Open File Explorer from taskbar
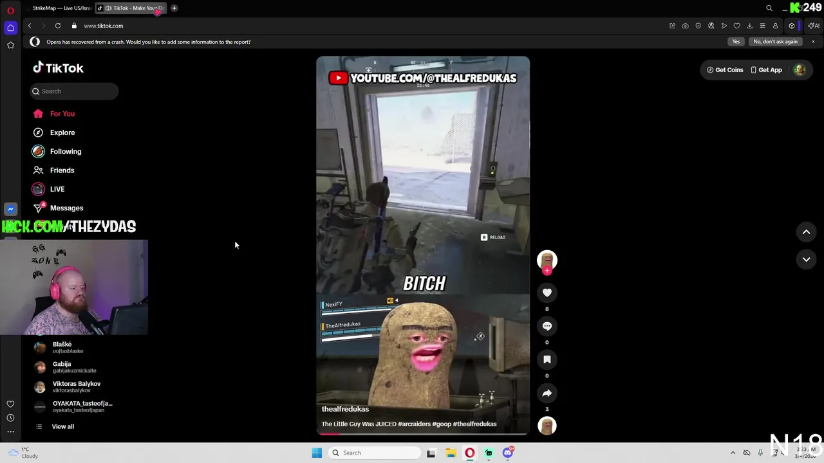The width and height of the screenshot is (824, 463). point(451,453)
